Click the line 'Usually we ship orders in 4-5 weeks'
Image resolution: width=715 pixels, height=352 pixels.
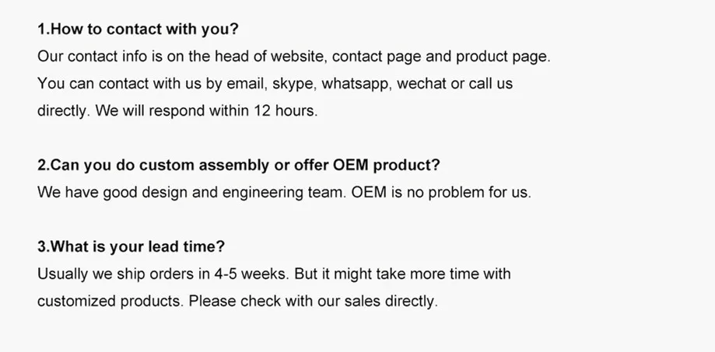163,274
